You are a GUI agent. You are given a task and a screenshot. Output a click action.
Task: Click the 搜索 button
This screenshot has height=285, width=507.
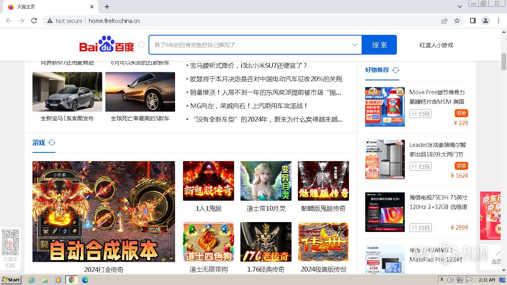(x=379, y=45)
